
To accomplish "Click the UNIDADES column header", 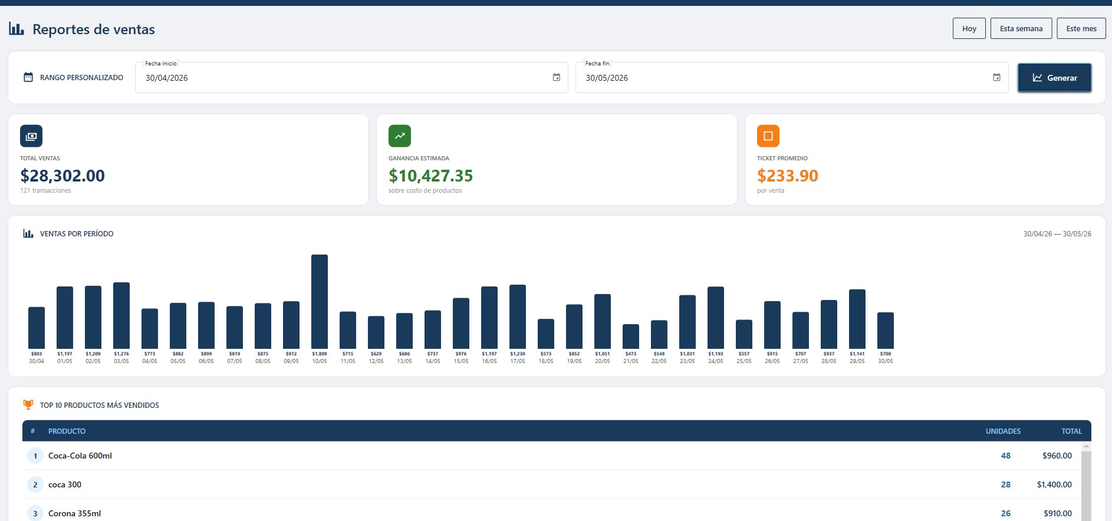I will pos(1003,431).
